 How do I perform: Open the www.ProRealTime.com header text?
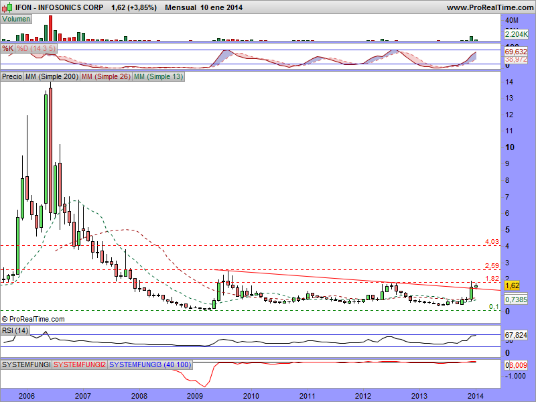point(490,7)
